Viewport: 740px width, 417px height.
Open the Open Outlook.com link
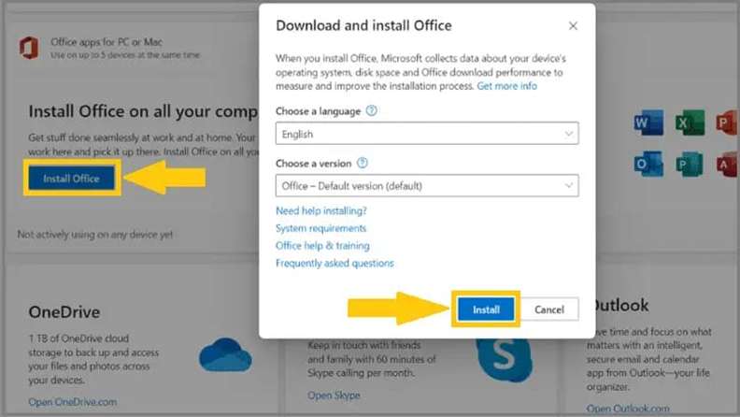(628, 409)
